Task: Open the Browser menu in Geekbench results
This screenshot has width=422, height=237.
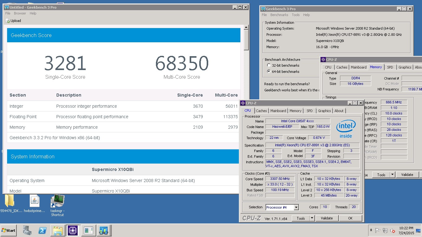Action: (x=20, y=13)
